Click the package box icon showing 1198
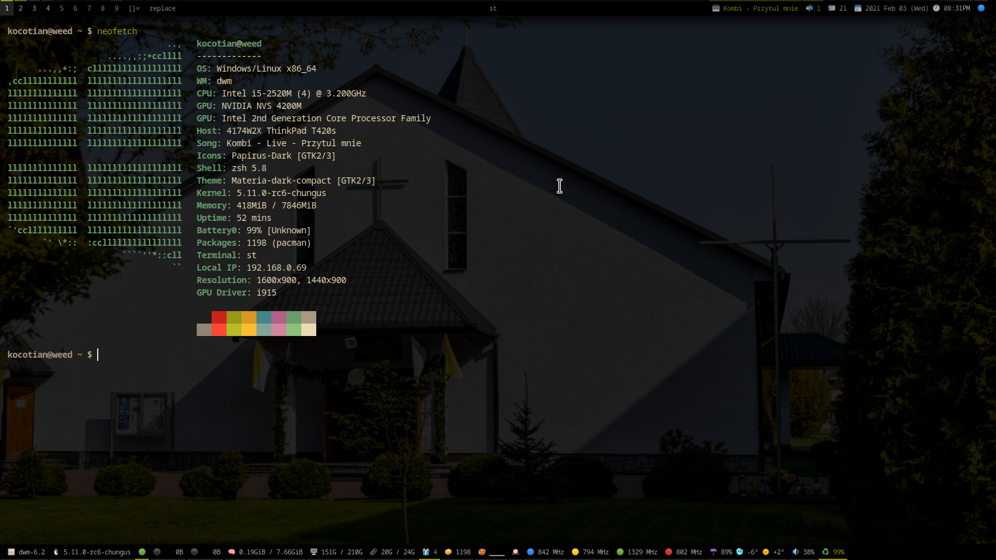Screen dimensions: 996x560 tap(448, 552)
